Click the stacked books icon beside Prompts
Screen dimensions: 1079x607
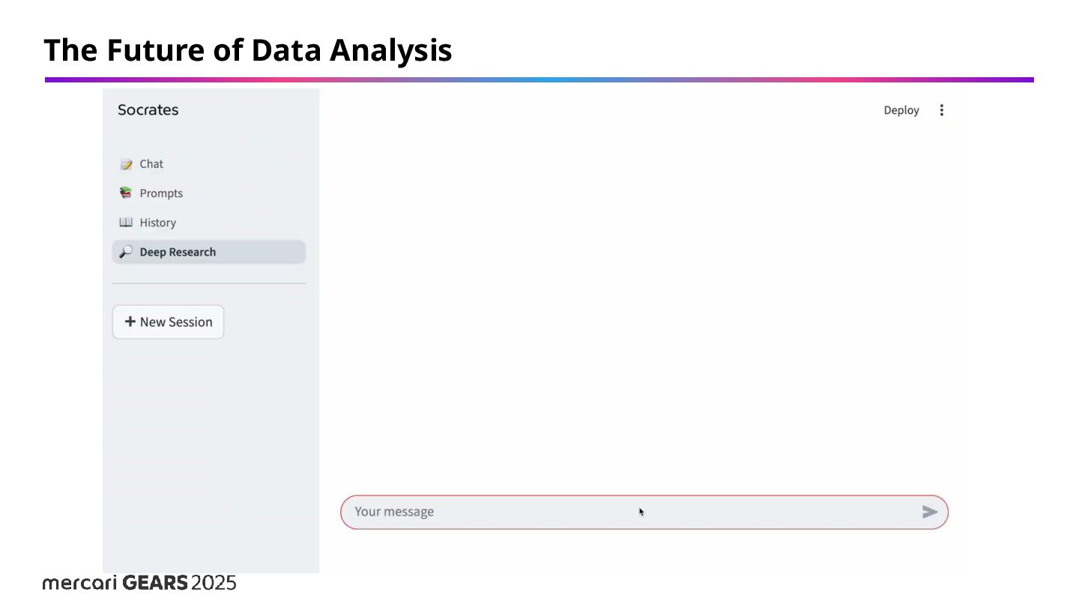(126, 193)
